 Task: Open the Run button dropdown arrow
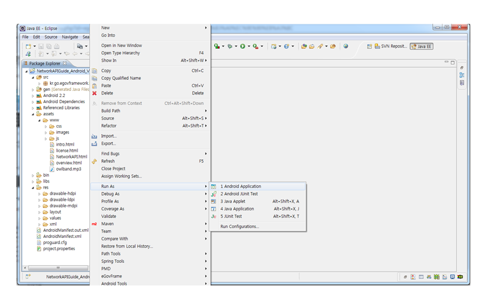249,46
